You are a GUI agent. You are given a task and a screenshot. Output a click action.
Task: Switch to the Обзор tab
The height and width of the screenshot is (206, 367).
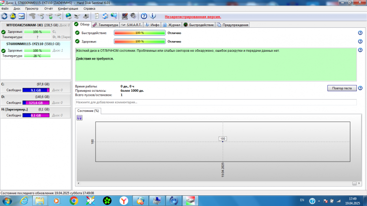(82, 24)
